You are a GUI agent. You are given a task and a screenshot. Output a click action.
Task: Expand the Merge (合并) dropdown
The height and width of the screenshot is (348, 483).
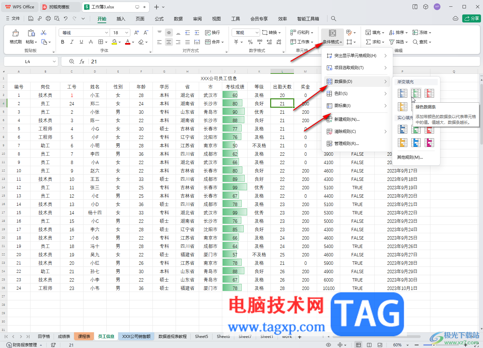pyautogui.click(x=223, y=42)
